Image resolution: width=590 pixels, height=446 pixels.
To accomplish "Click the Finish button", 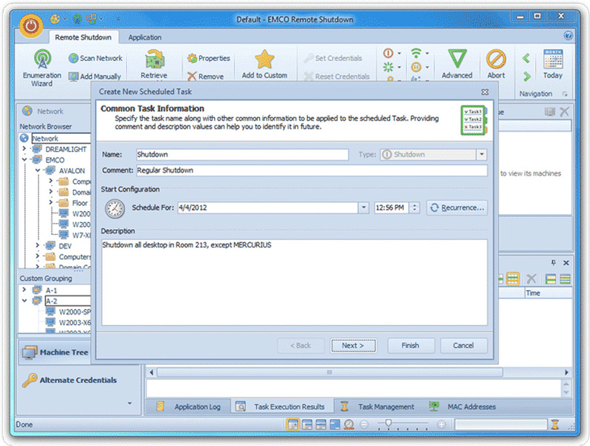I will pos(410,345).
